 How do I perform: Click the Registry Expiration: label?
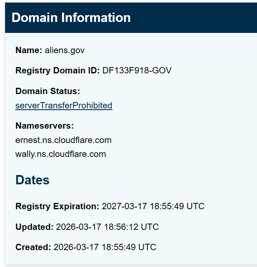click(57, 207)
